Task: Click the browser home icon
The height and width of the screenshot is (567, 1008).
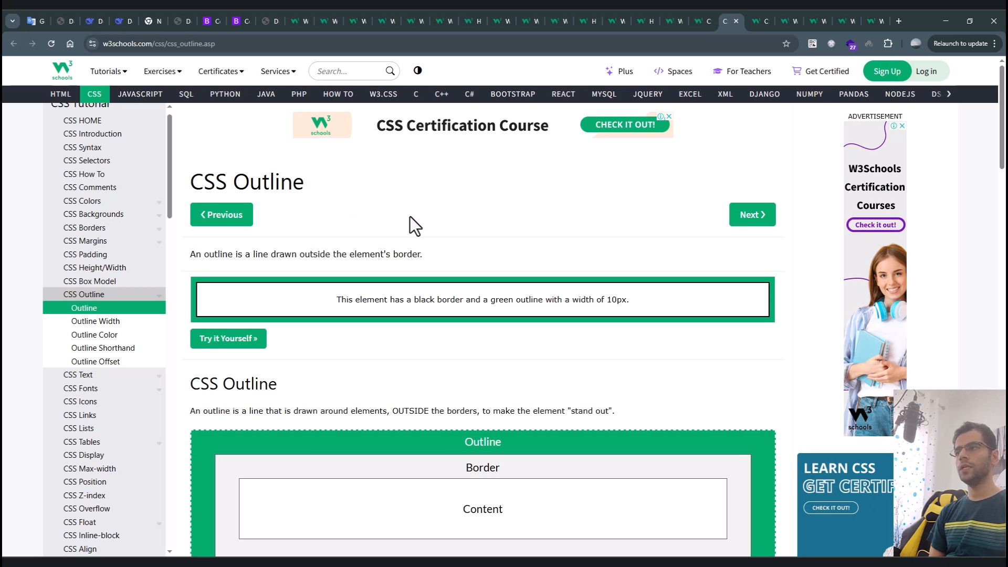Action: point(70,44)
